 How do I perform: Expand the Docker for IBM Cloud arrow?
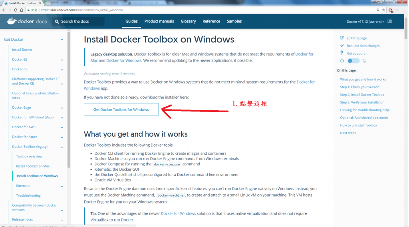(62, 118)
